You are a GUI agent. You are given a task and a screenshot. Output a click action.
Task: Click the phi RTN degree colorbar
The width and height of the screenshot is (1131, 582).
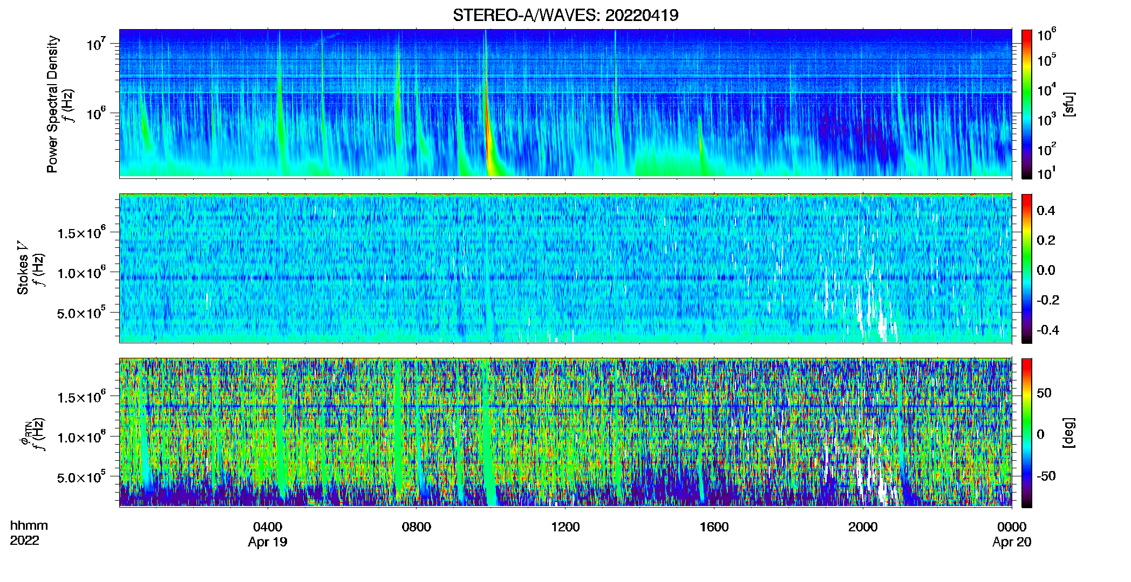(1027, 433)
